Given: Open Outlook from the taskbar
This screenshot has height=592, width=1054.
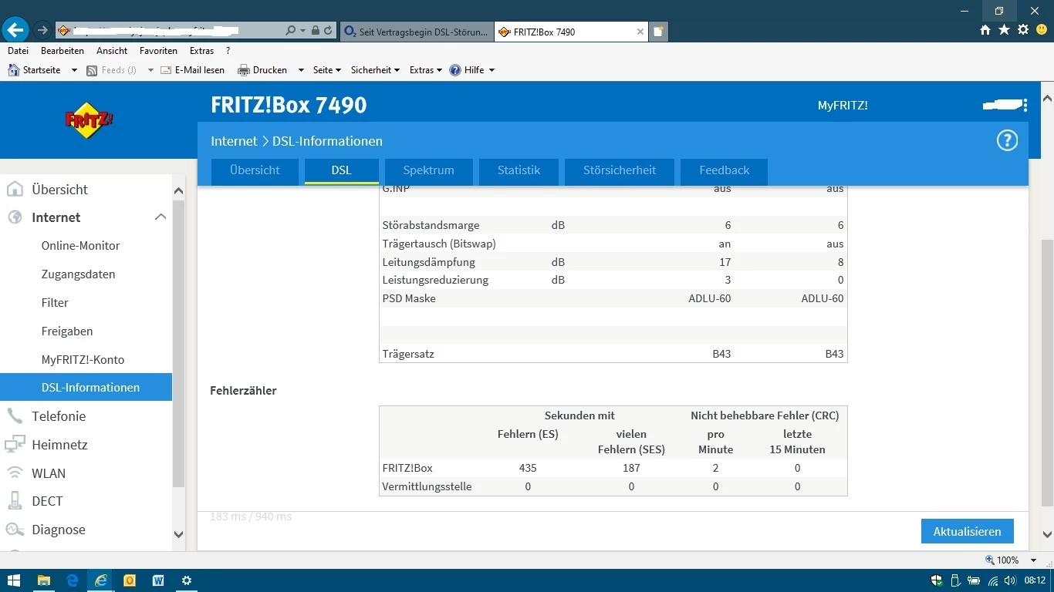Looking at the screenshot, I should (129, 580).
